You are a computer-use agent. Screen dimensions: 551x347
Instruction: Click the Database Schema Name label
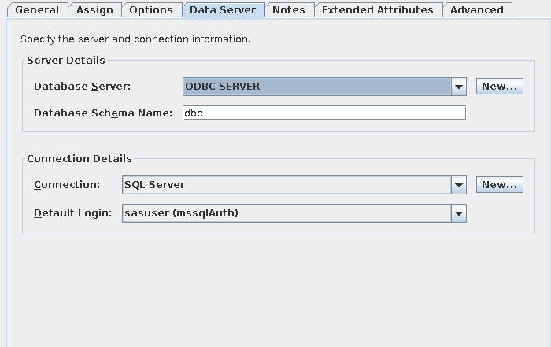(x=103, y=113)
